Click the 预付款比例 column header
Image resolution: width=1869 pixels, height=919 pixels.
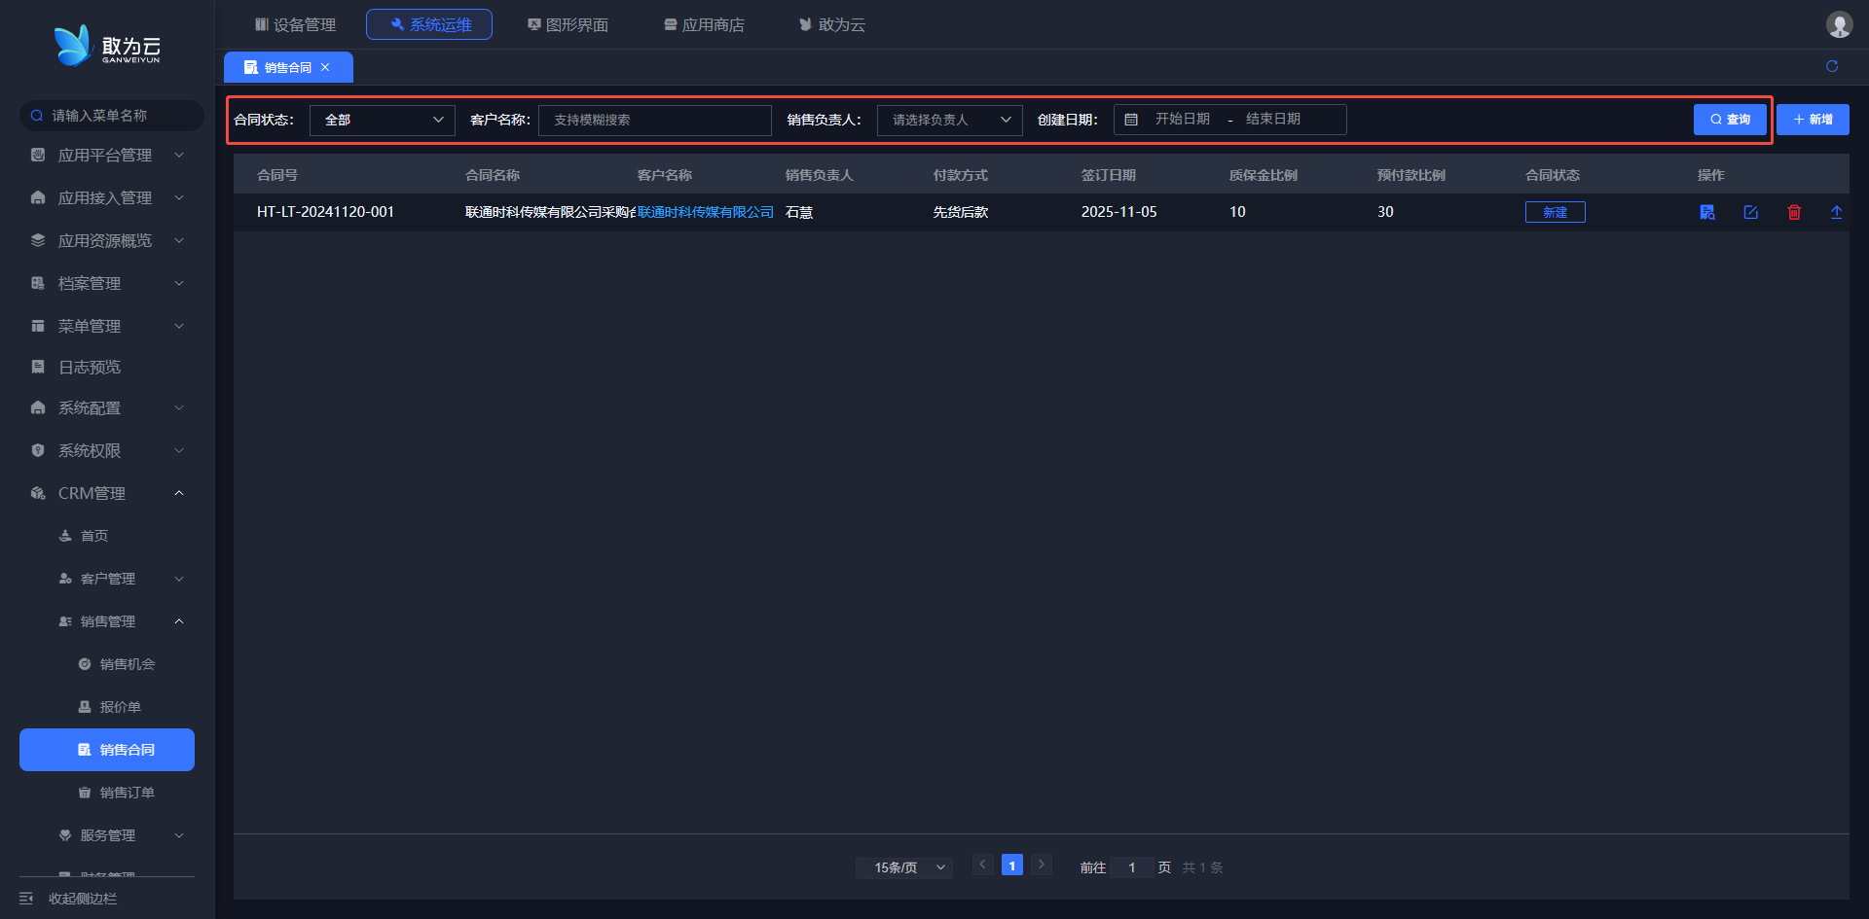coord(1411,175)
